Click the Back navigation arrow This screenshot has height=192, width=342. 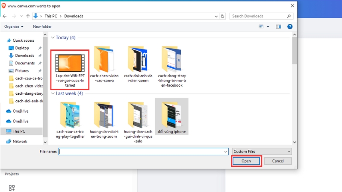pos(5,16)
